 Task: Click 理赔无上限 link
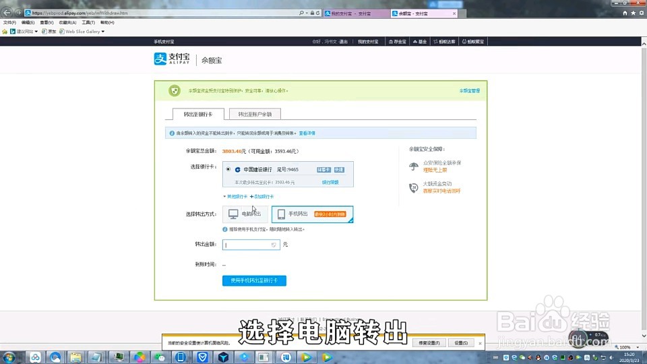coord(435,170)
